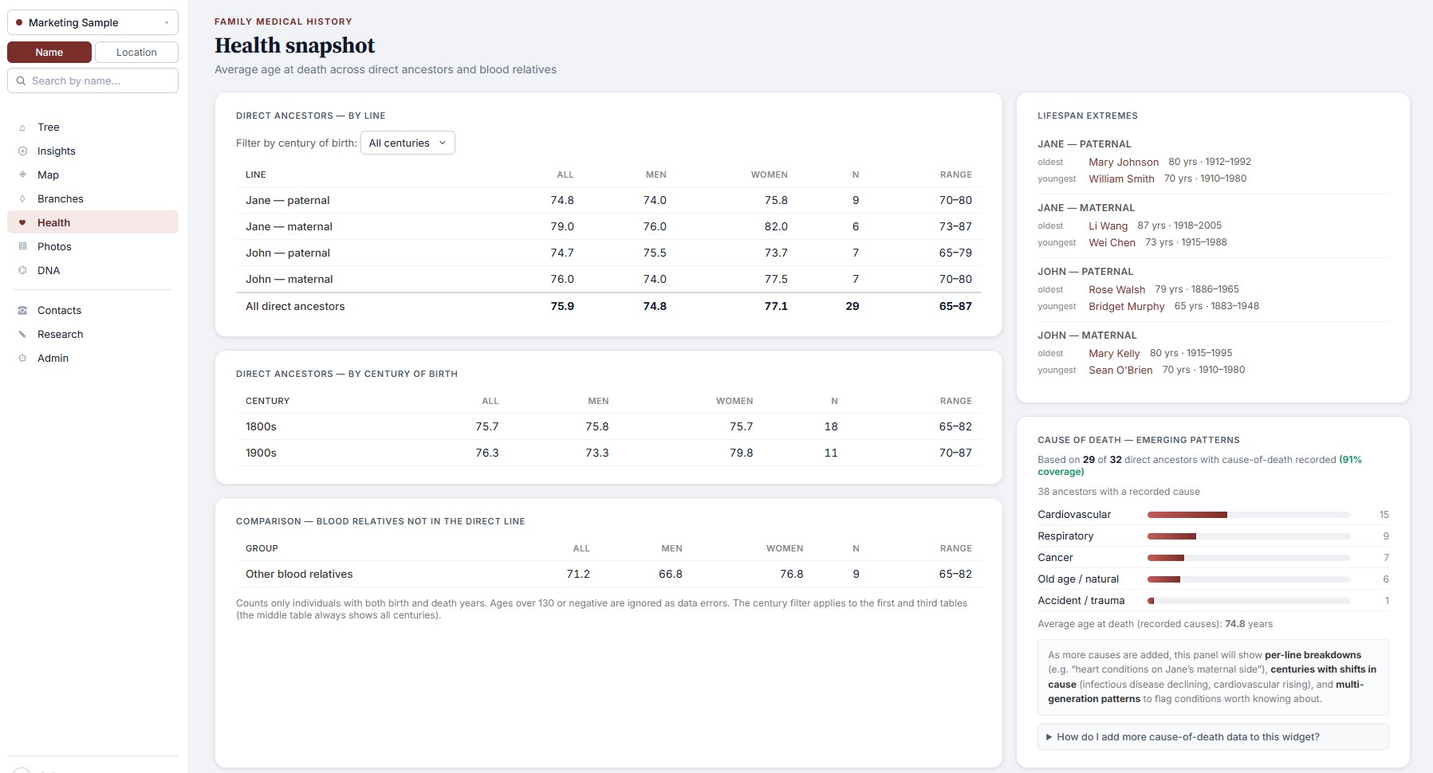This screenshot has height=773, width=1433.
Task: Open Insights via its sidebar icon
Action: [x=22, y=151]
